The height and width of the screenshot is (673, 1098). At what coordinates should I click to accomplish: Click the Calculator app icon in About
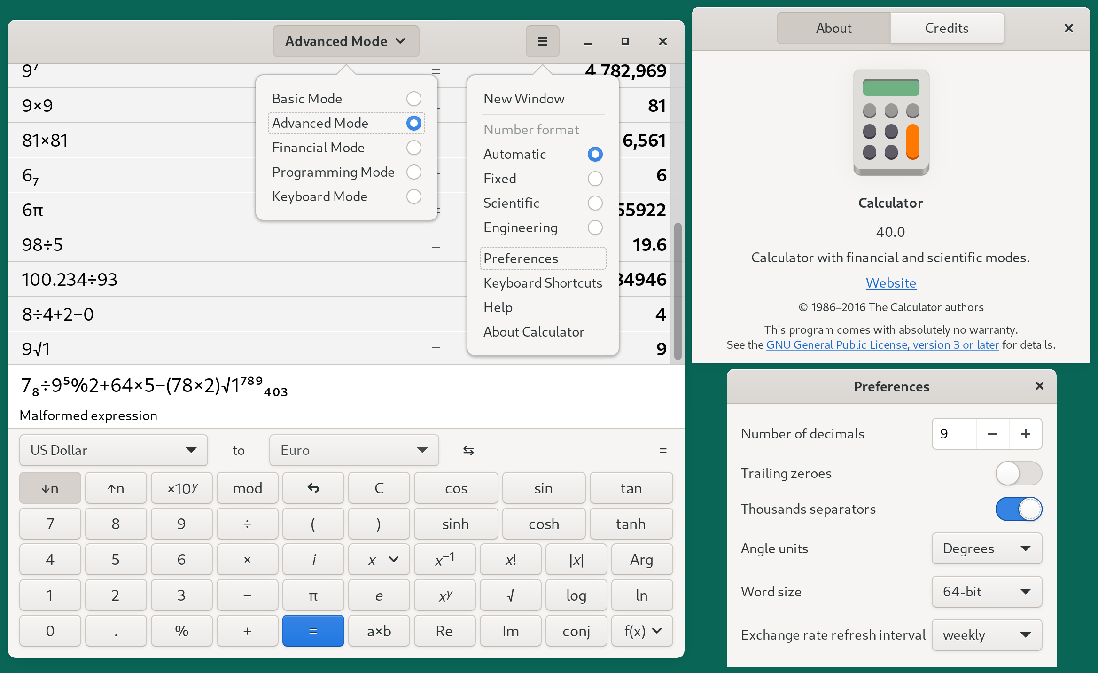tap(891, 122)
